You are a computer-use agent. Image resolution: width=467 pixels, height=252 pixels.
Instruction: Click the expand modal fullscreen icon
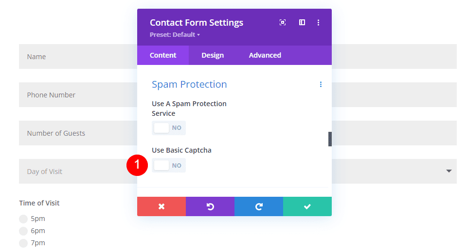tap(283, 22)
